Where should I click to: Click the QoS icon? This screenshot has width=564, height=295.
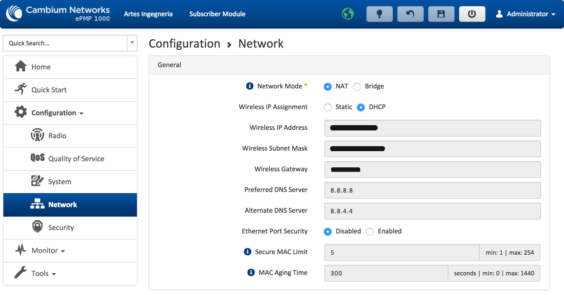tap(38, 158)
